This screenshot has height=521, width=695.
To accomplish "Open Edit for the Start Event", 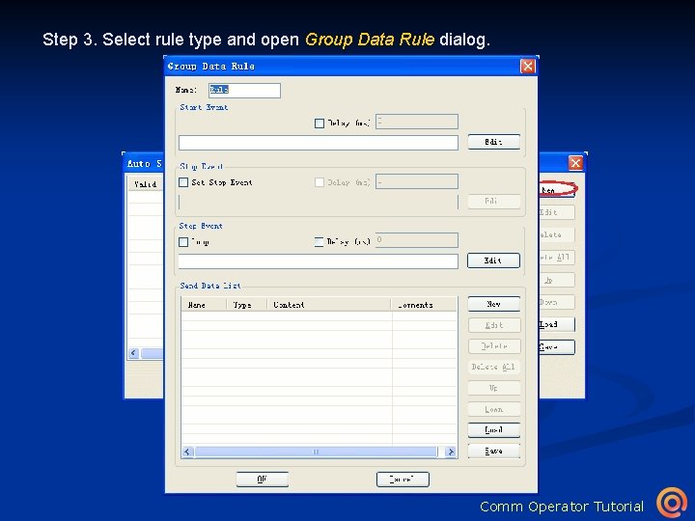I will pyautogui.click(x=494, y=142).
